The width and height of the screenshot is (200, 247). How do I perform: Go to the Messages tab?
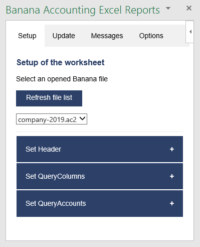point(107,36)
